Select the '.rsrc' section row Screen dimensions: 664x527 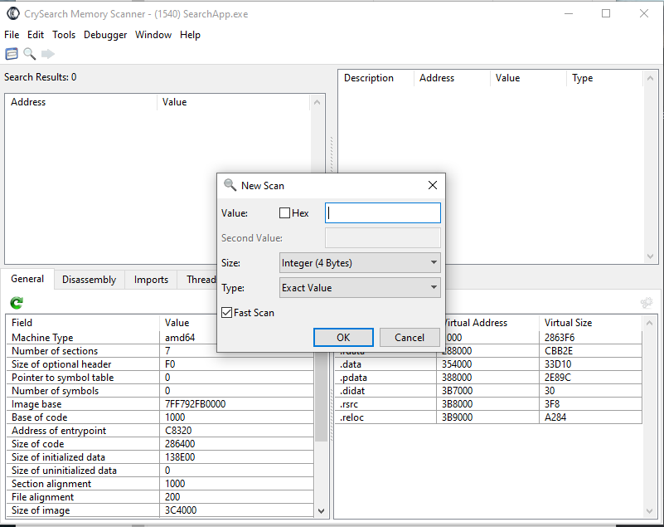tap(488, 404)
